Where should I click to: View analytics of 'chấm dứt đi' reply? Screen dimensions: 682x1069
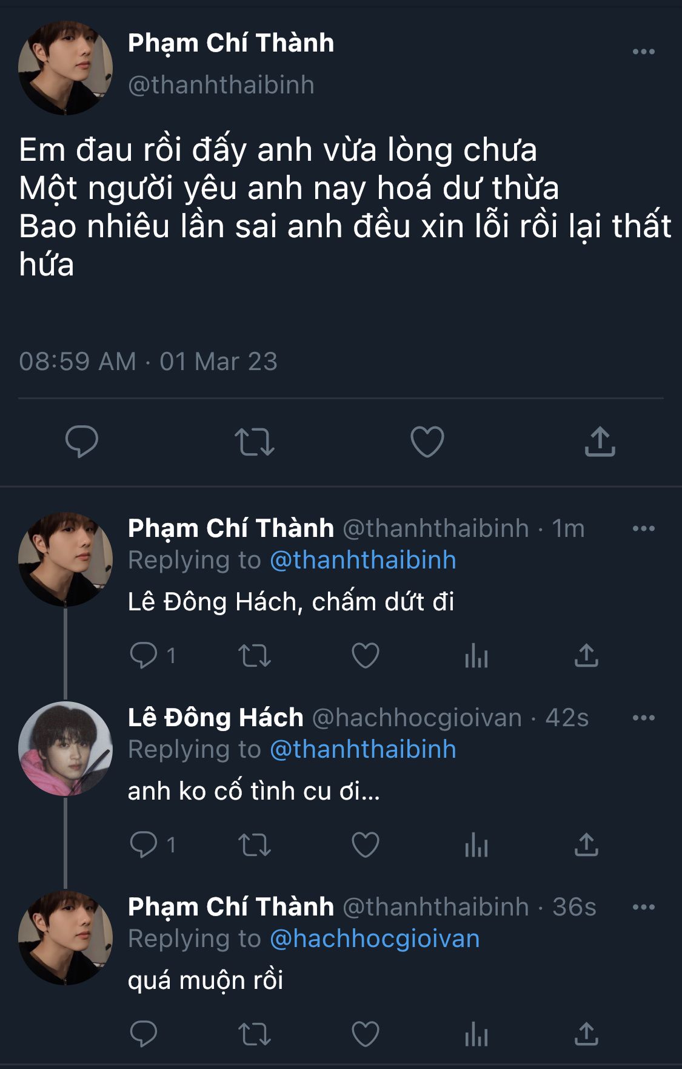coord(476,656)
